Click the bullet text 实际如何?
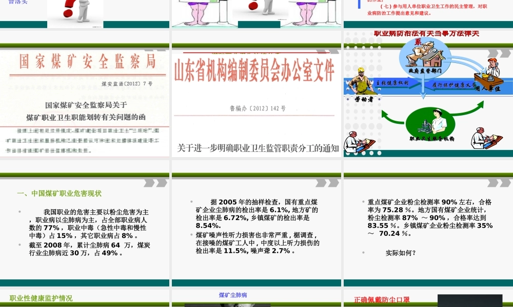This screenshot has width=513, height=307. click(x=401, y=253)
